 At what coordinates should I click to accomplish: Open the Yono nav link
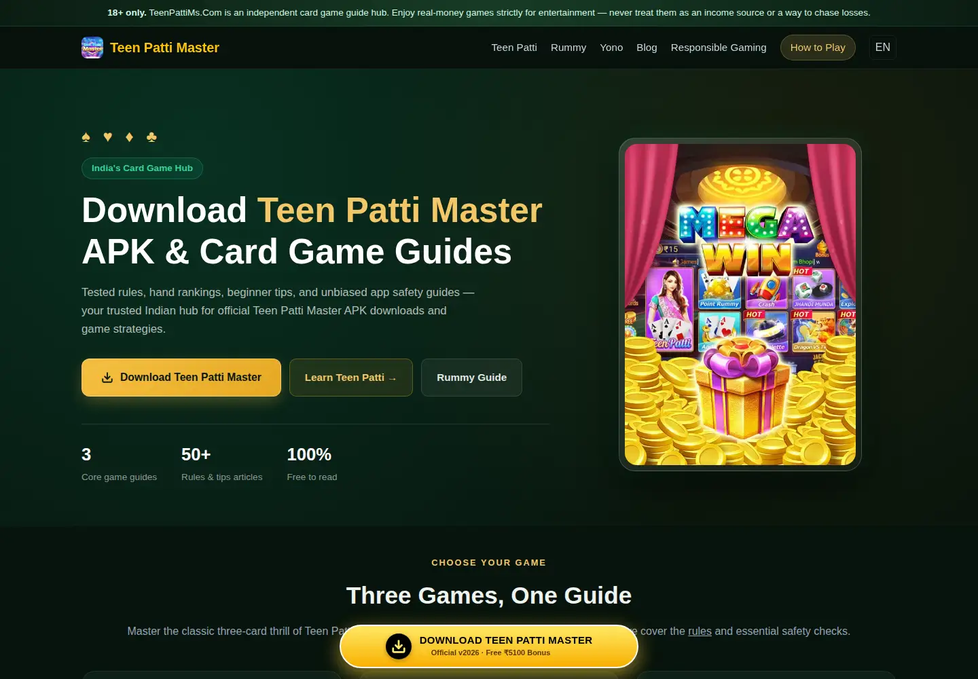pyautogui.click(x=611, y=48)
